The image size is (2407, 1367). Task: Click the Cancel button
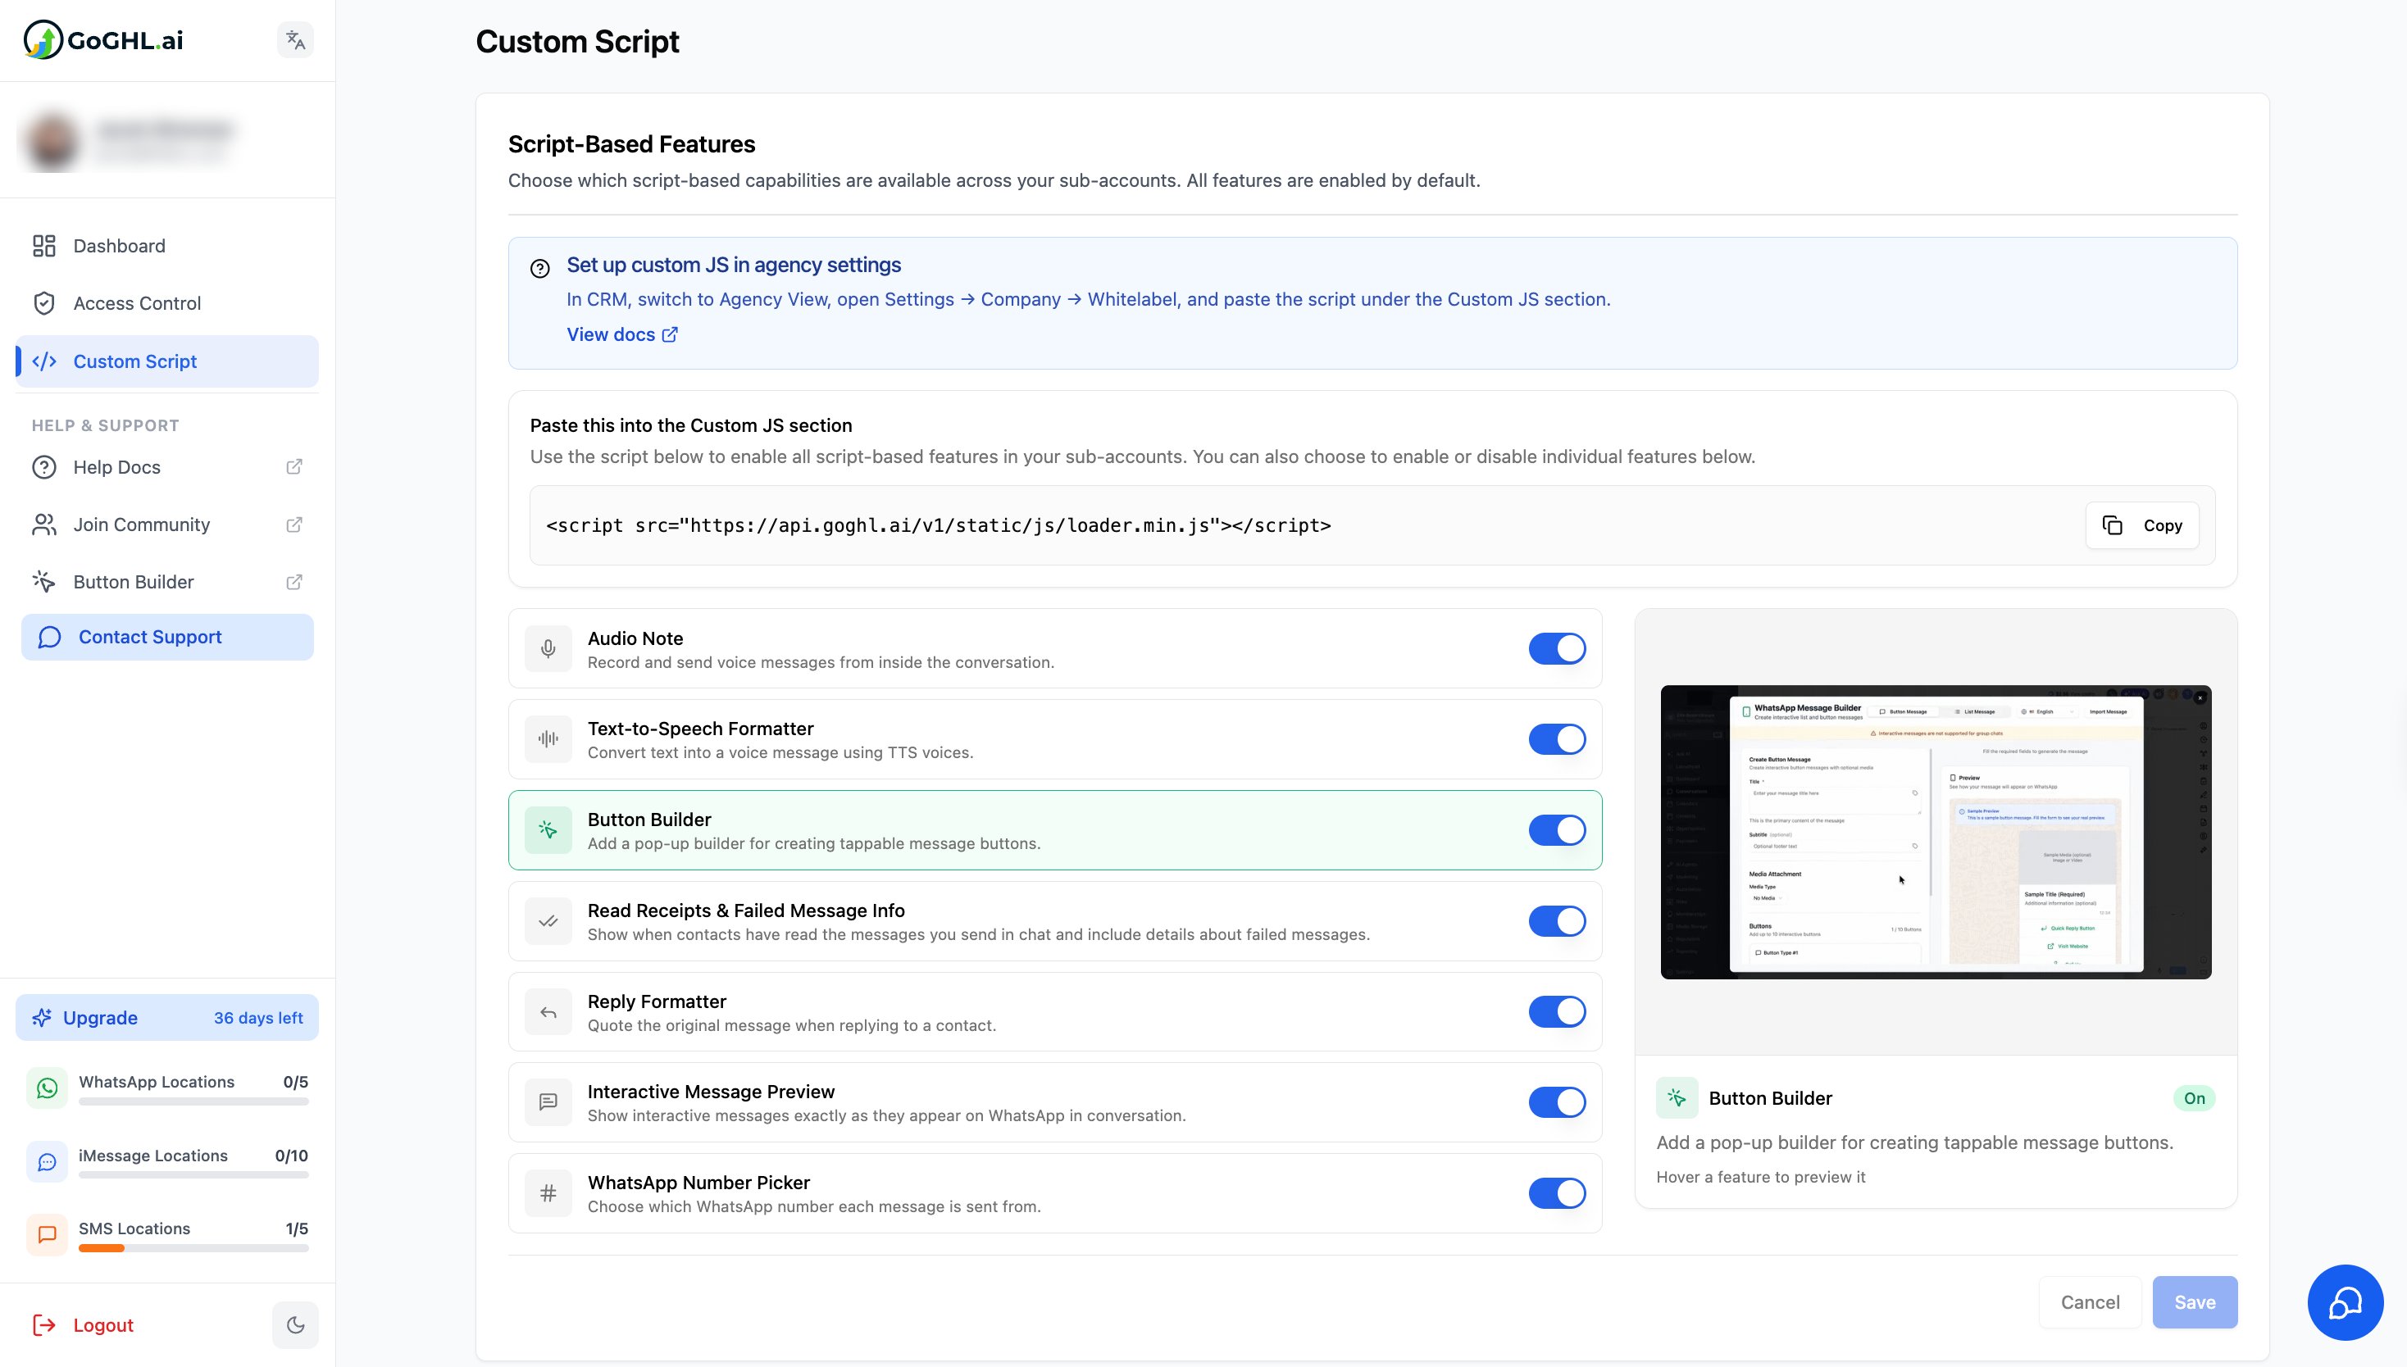(2090, 1302)
